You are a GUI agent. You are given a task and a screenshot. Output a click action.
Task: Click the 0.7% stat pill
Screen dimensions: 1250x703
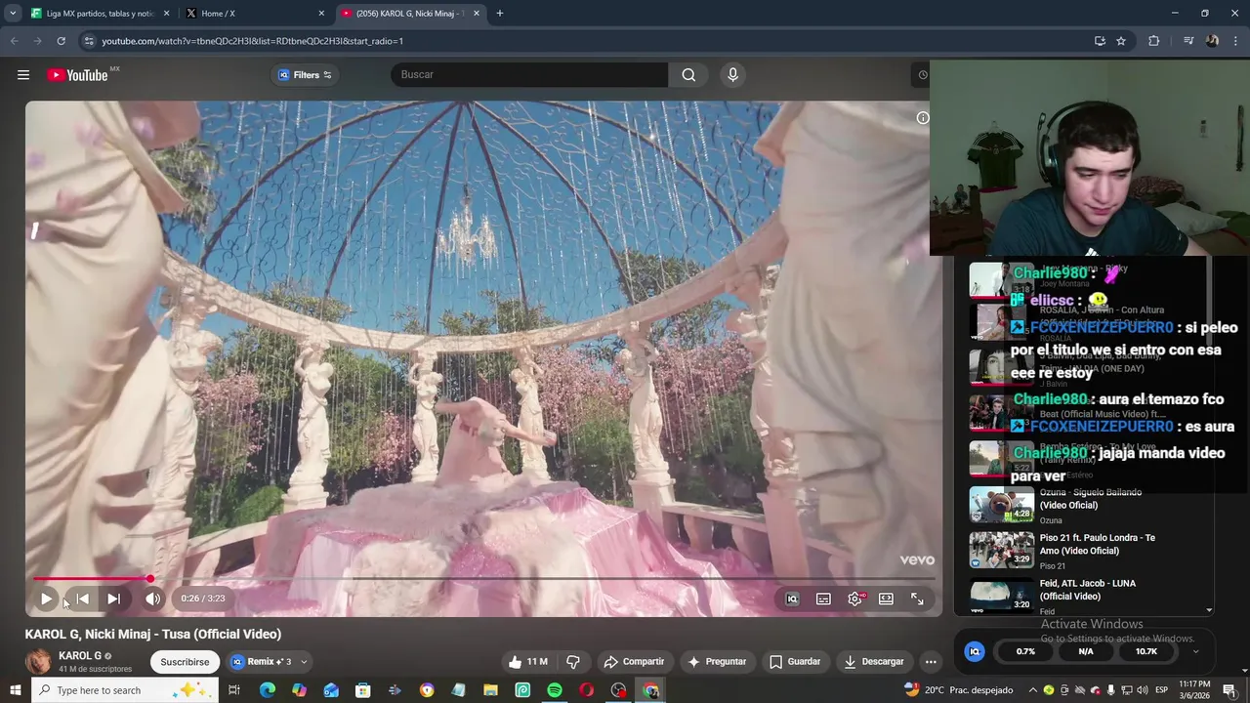(x=1025, y=651)
